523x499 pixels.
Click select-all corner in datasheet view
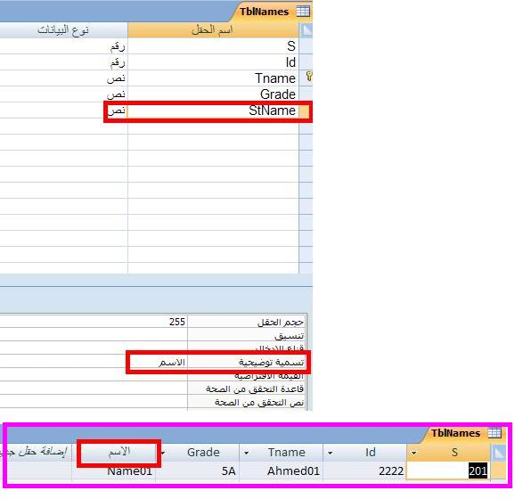pos(499,453)
